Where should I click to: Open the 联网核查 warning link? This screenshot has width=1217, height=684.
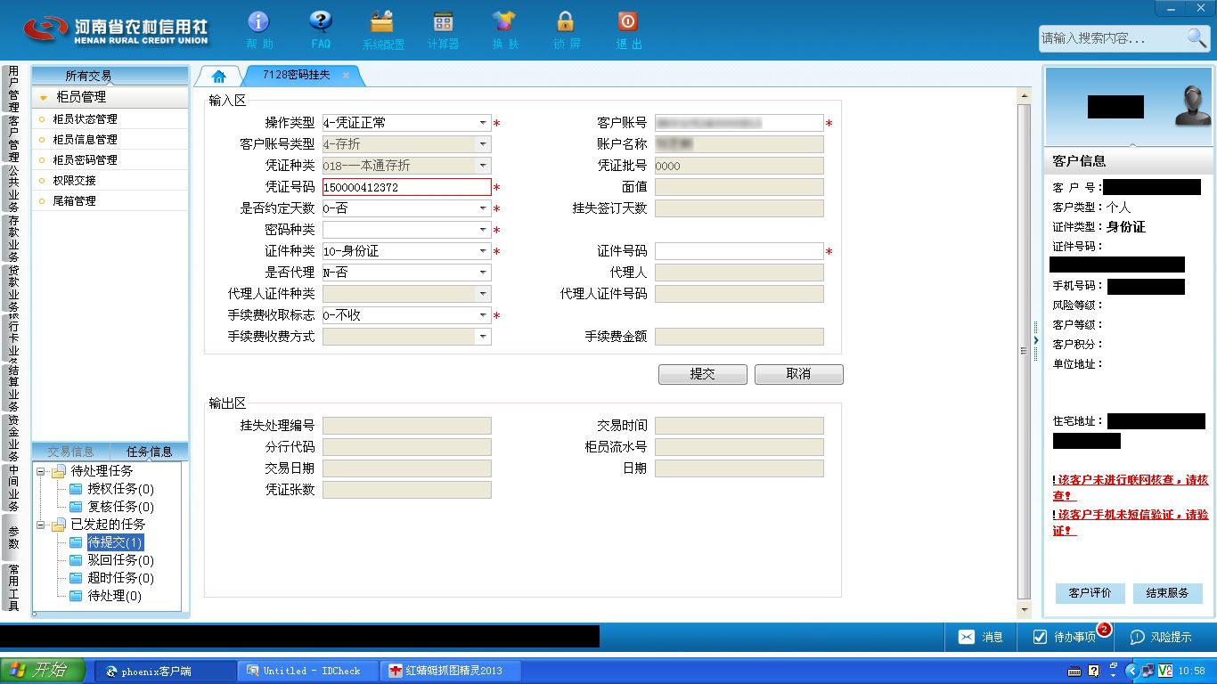coord(1131,487)
